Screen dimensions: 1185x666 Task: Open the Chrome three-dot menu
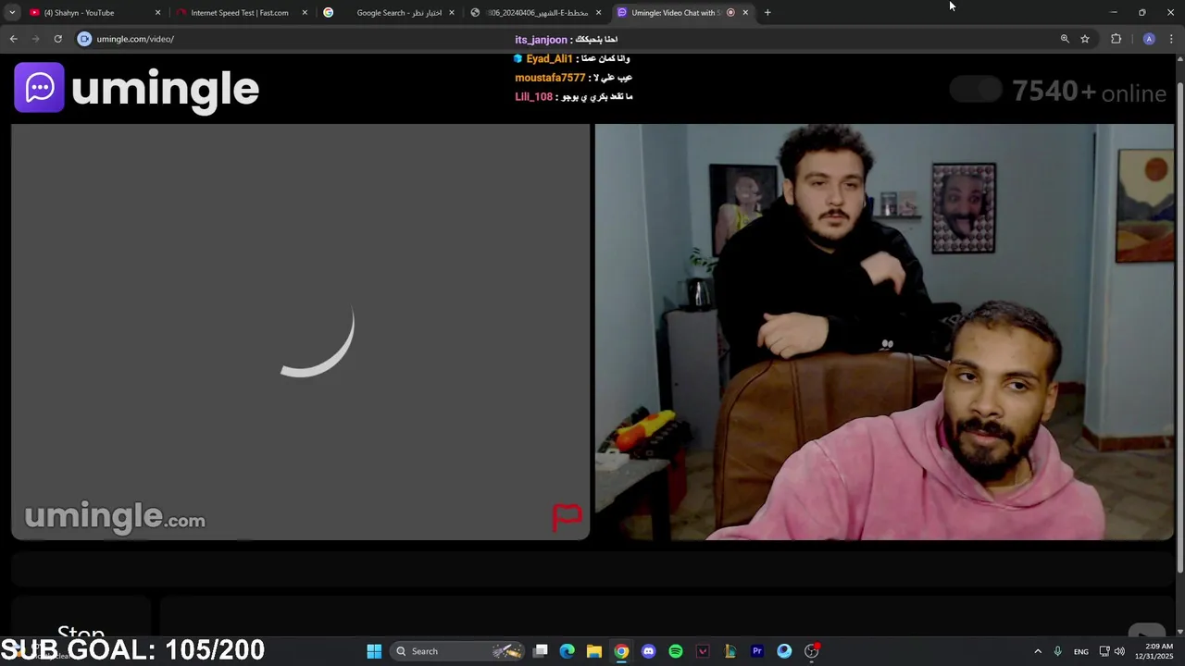click(1172, 39)
